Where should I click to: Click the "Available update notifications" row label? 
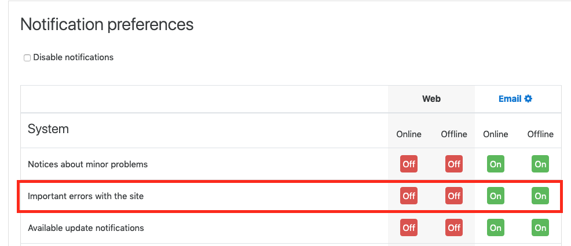[86, 228]
